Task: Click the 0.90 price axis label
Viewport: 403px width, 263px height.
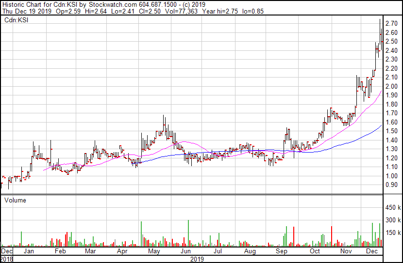Action: coord(391,185)
